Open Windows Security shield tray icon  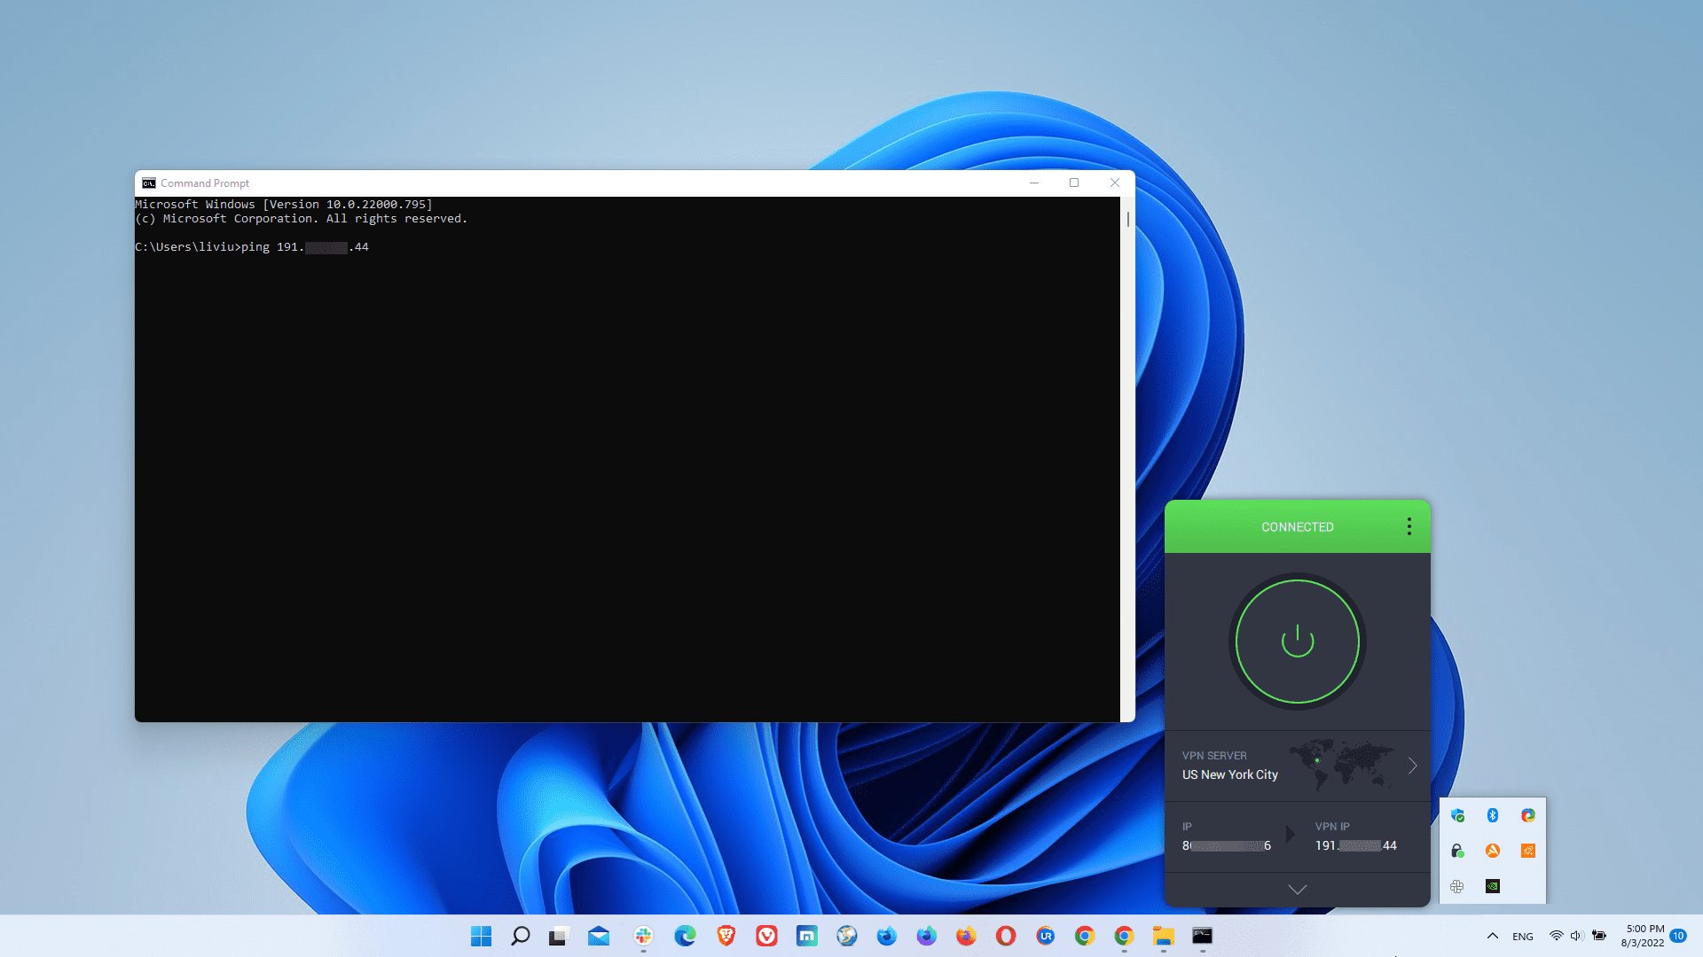coord(1457,815)
